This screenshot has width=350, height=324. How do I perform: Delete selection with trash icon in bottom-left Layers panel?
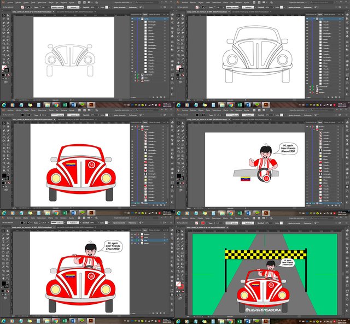click(x=164, y=313)
